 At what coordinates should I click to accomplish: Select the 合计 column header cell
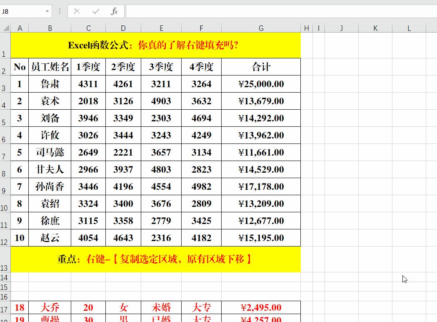pyautogui.click(x=261, y=67)
